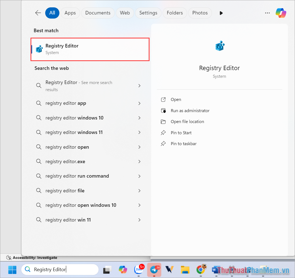295x278 pixels.
Task: Switch to the Documents filter tab
Action: [98, 13]
